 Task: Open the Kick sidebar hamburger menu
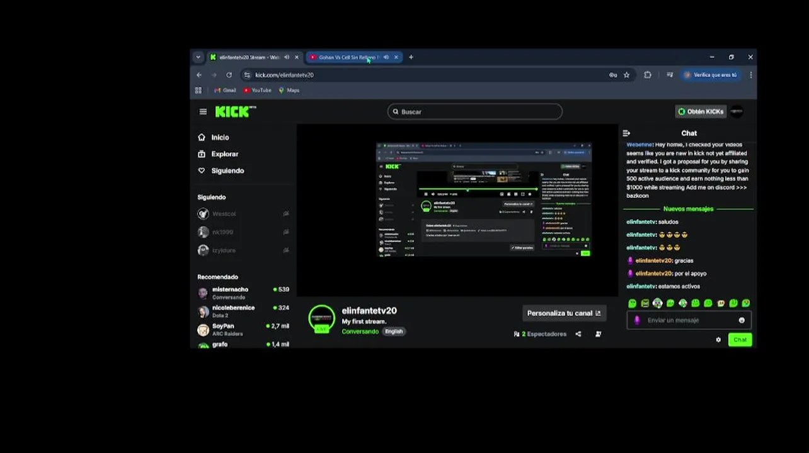203,112
